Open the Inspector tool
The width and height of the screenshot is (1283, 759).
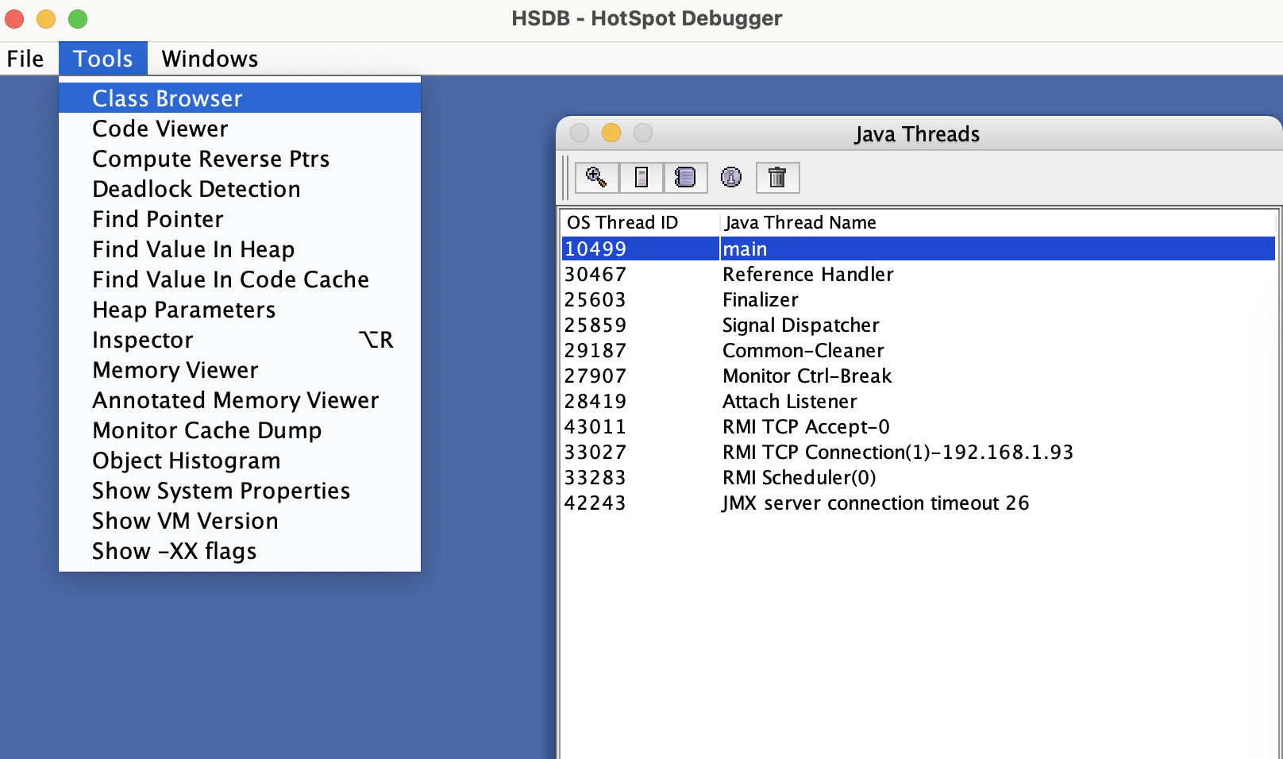pos(240,340)
